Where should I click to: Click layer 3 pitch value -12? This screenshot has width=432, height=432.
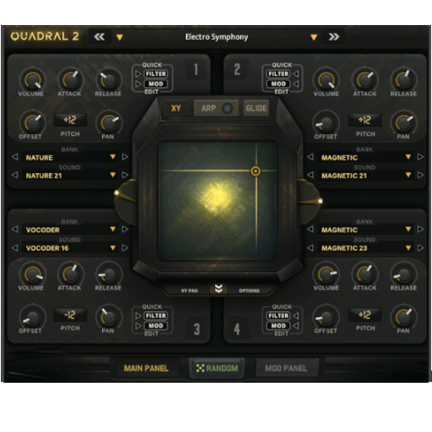tap(70, 314)
